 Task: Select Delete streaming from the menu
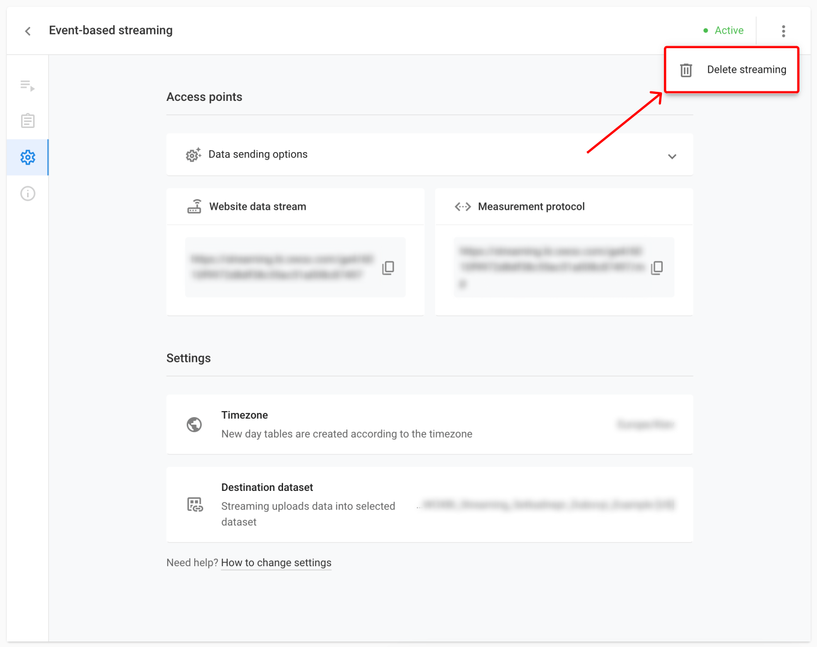pos(747,70)
